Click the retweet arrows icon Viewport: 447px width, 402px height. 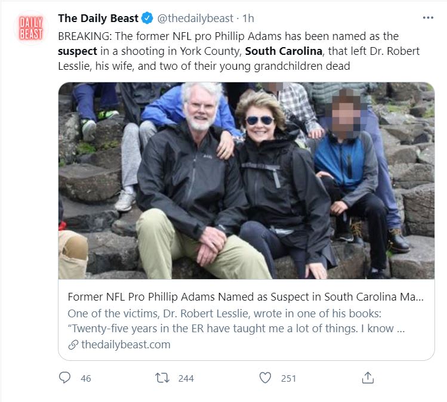point(161,378)
